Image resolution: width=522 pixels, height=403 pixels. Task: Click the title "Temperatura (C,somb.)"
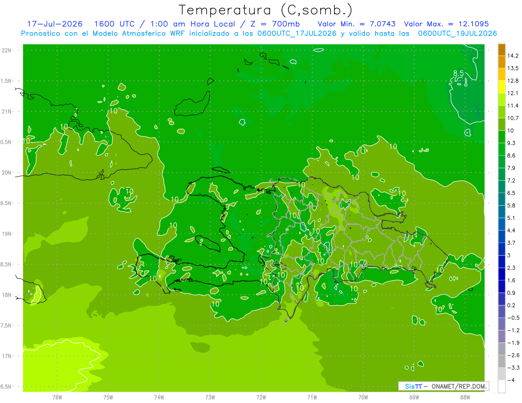266,10
